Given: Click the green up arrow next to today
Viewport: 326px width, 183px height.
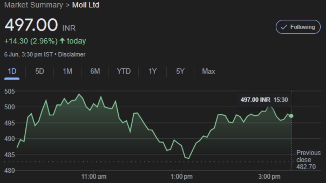Looking at the screenshot, I should pyautogui.click(x=62, y=41).
